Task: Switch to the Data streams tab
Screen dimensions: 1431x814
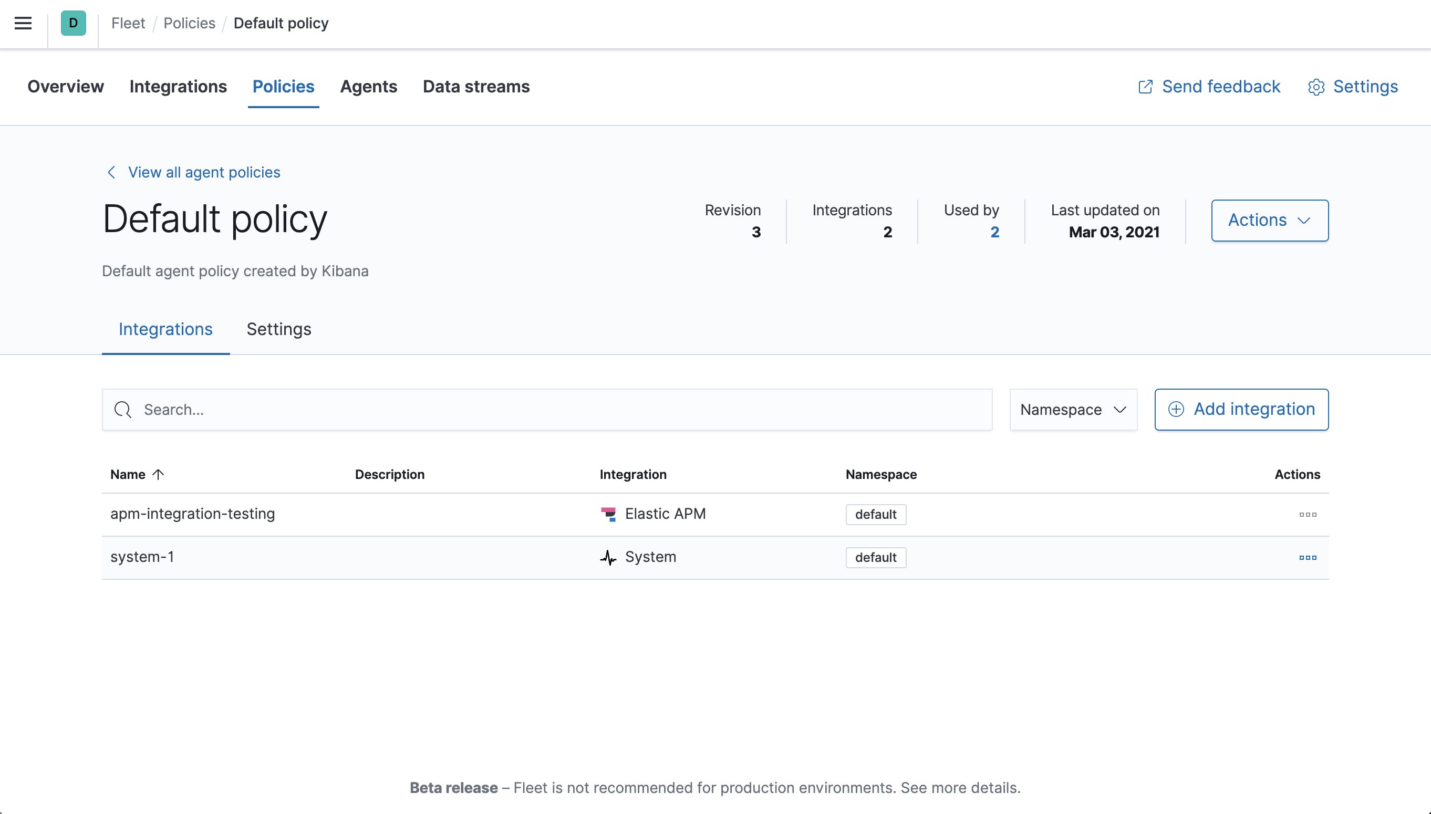Action: coord(475,87)
